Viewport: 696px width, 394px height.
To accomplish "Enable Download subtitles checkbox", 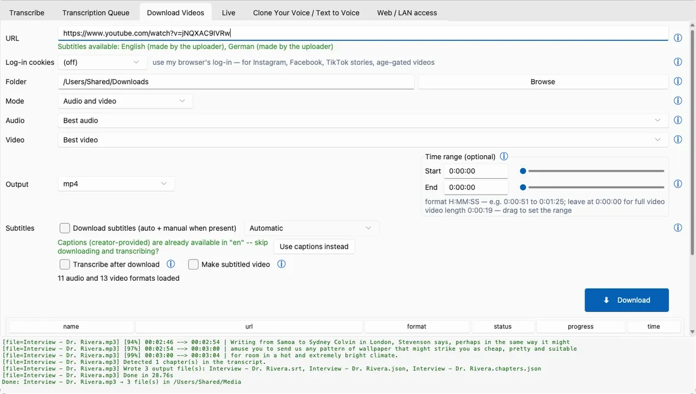I will [65, 228].
